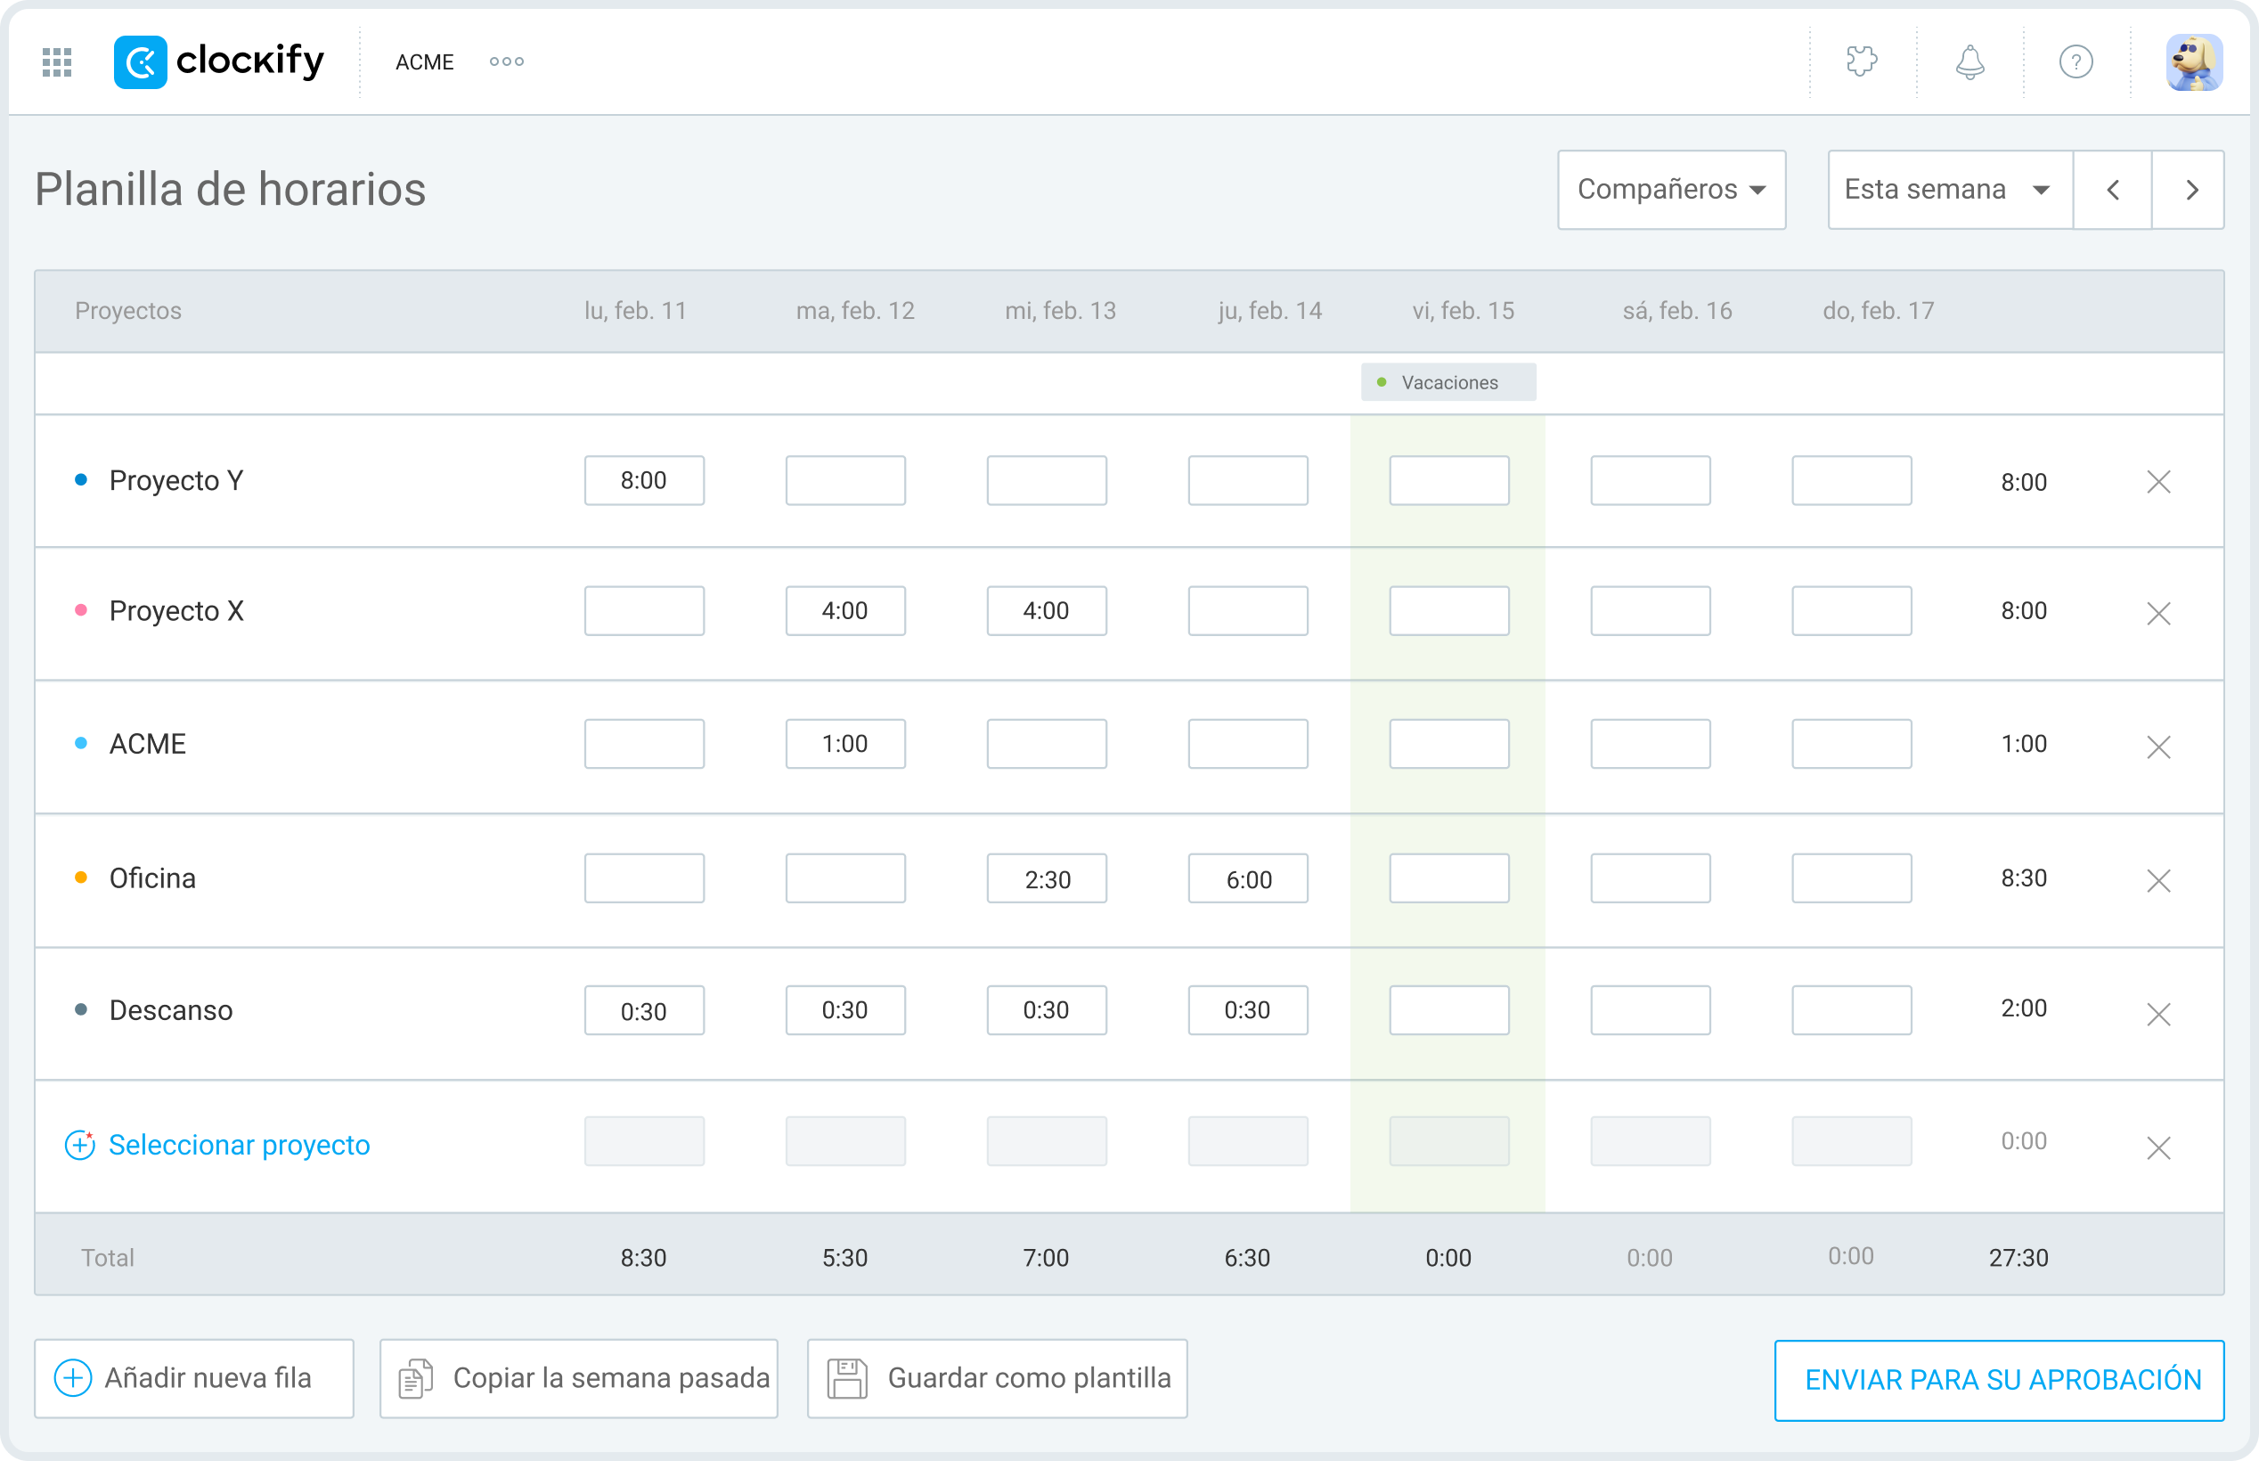Open the integrations puzzle icon
The width and height of the screenshot is (2259, 1461).
pyautogui.click(x=1861, y=61)
